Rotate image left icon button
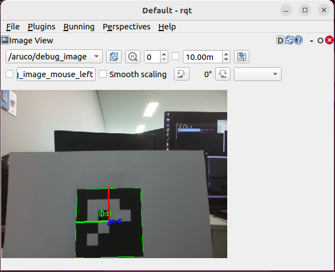 point(182,74)
